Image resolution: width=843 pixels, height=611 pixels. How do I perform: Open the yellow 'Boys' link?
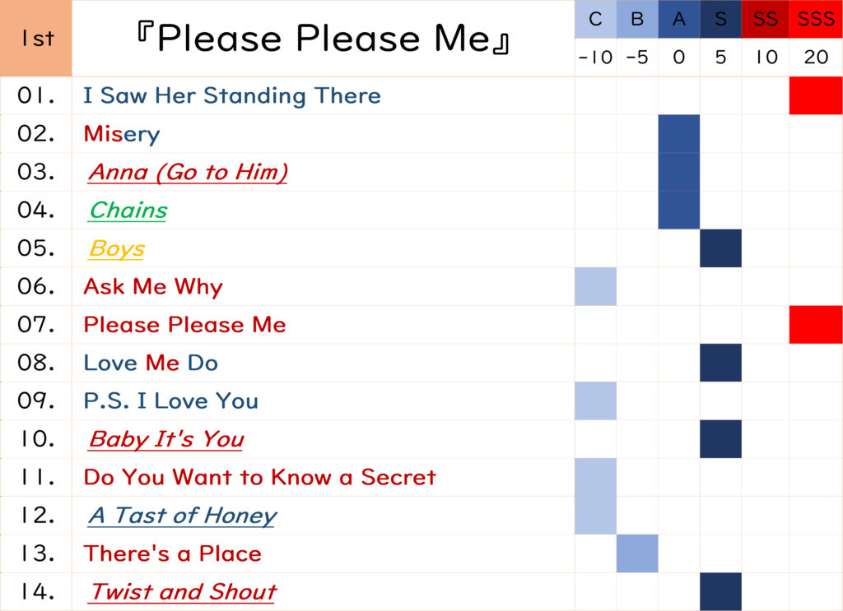[117, 248]
